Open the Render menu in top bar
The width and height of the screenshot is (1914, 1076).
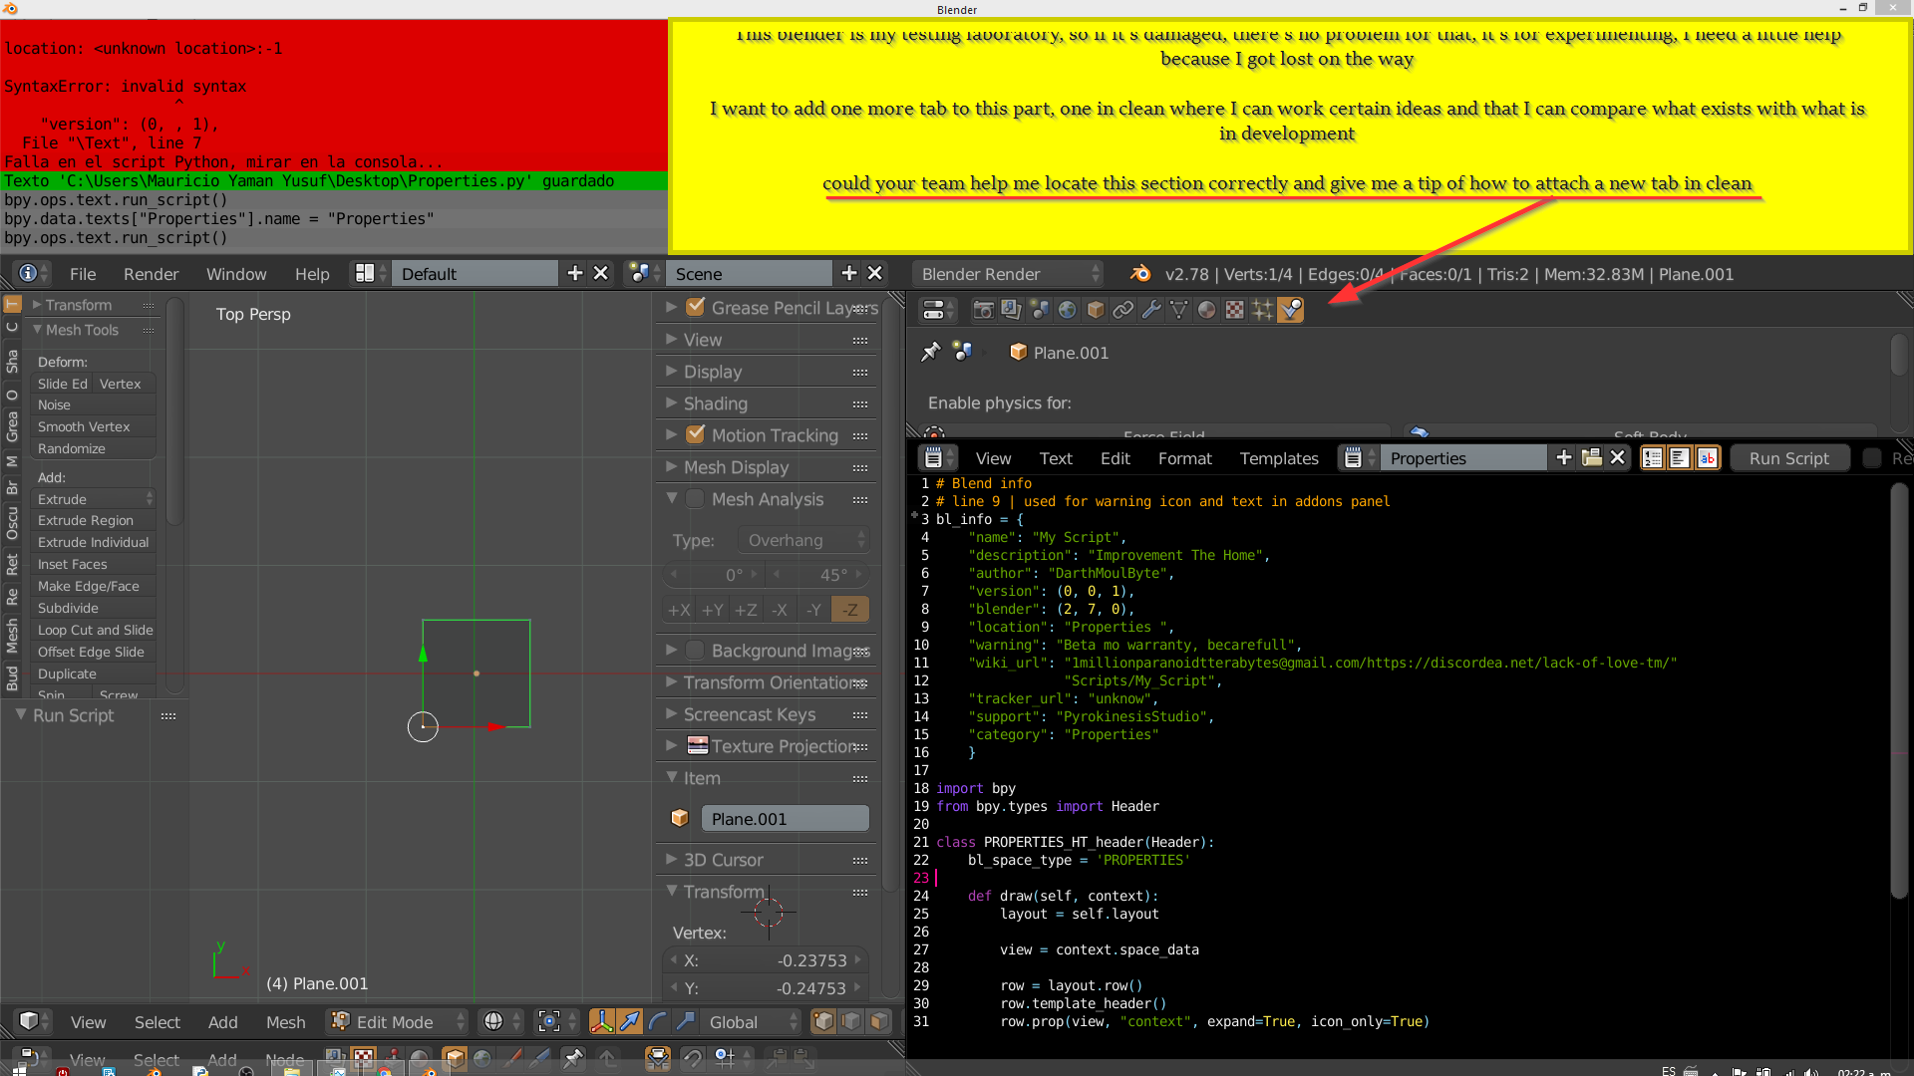click(x=151, y=274)
